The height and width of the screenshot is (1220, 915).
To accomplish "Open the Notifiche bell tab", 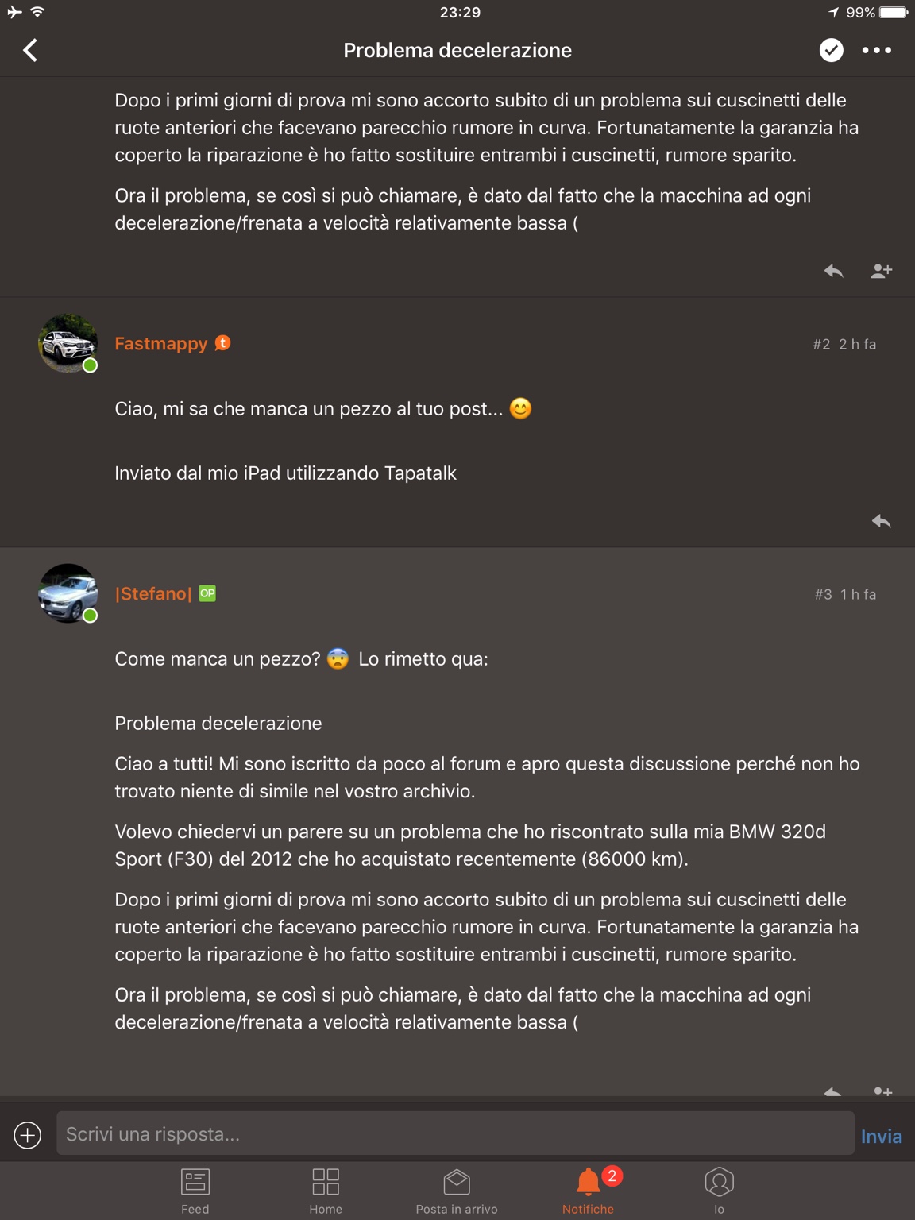I will point(588,1191).
